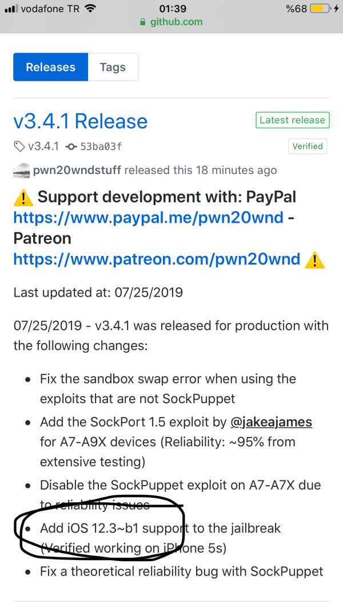Tap the cellular signal bars icon
This screenshot has width=343, height=611.
(x=11, y=9)
